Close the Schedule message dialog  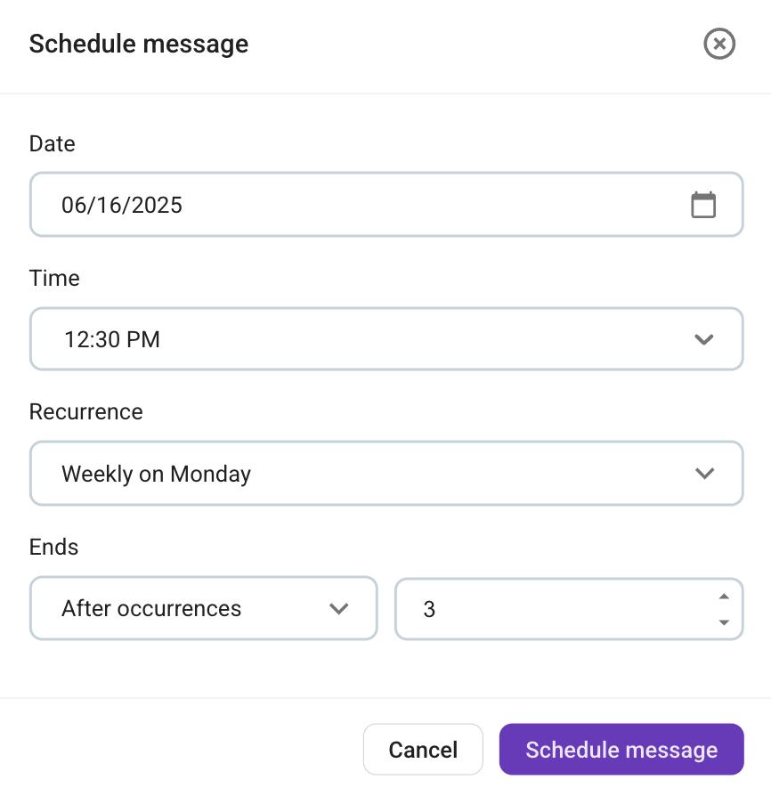click(718, 44)
